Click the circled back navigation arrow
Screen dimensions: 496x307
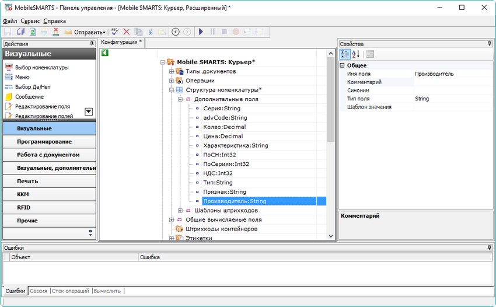point(176,32)
